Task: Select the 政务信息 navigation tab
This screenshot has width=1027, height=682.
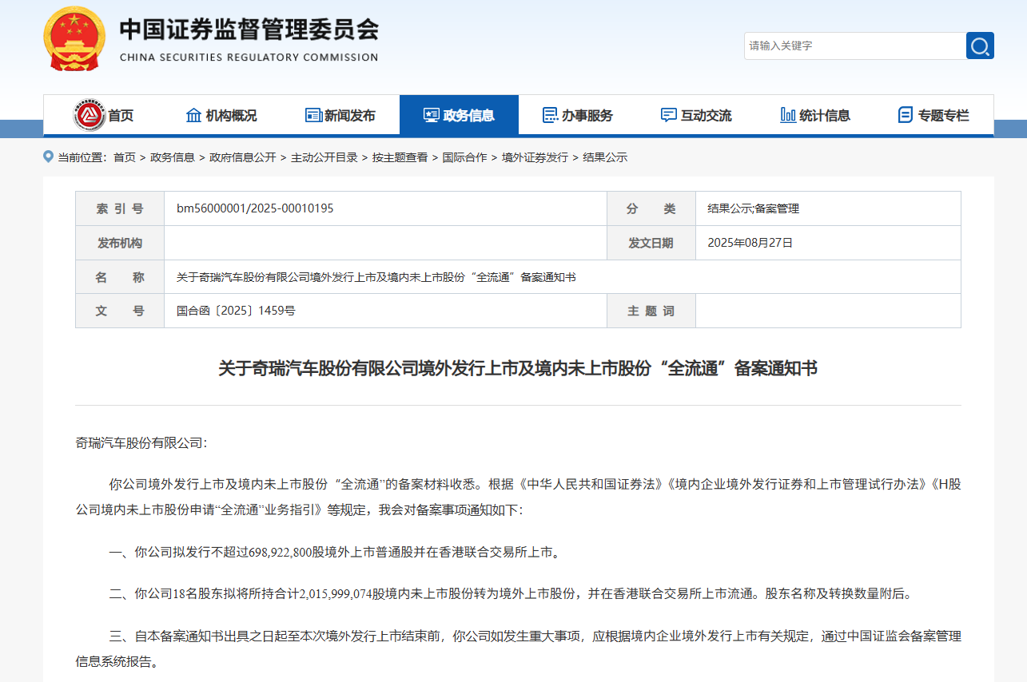Action: tap(459, 115)
